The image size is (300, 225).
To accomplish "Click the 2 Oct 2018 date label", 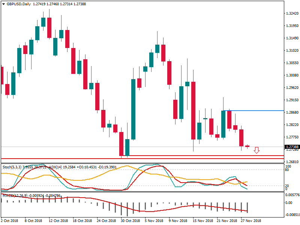I will (x=10, y=220).
